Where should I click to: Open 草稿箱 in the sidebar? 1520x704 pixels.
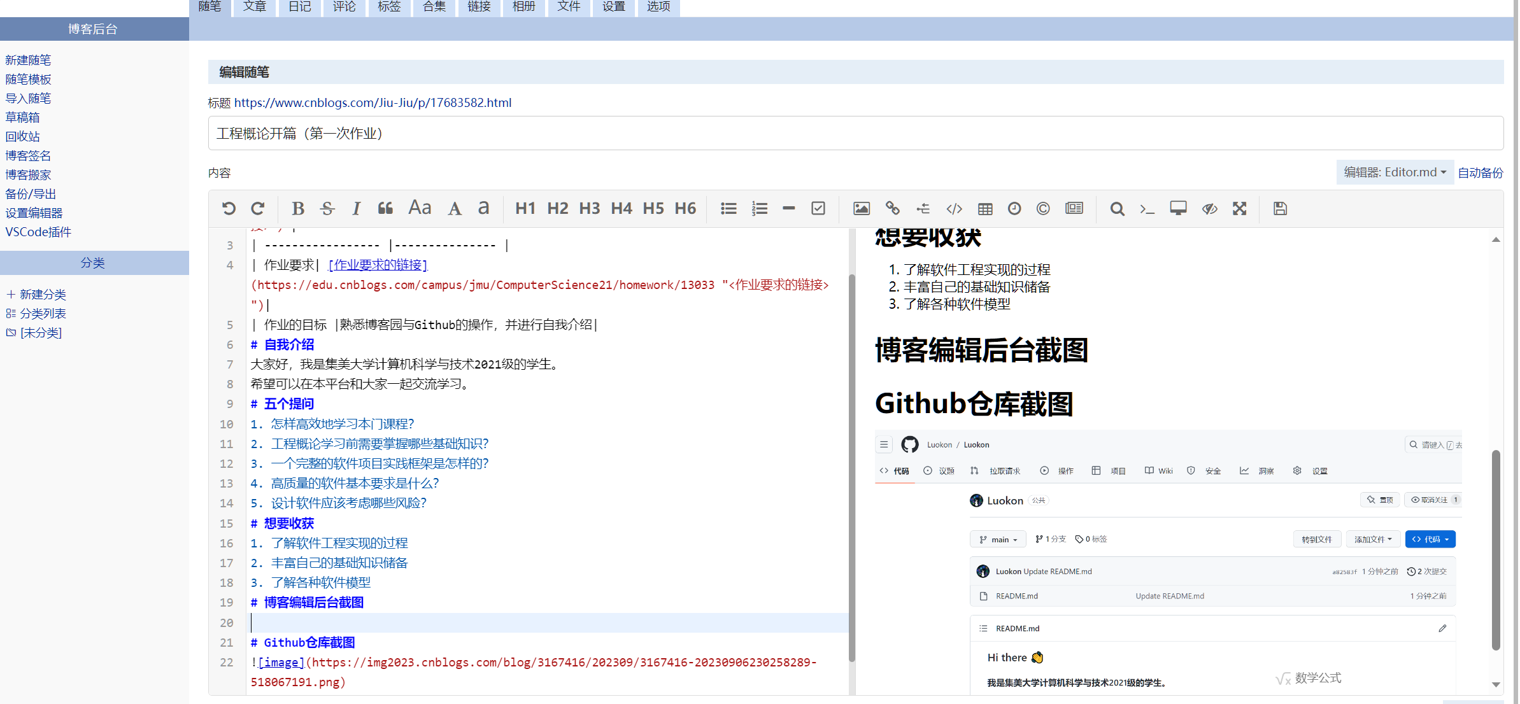[x=23, y=117]
